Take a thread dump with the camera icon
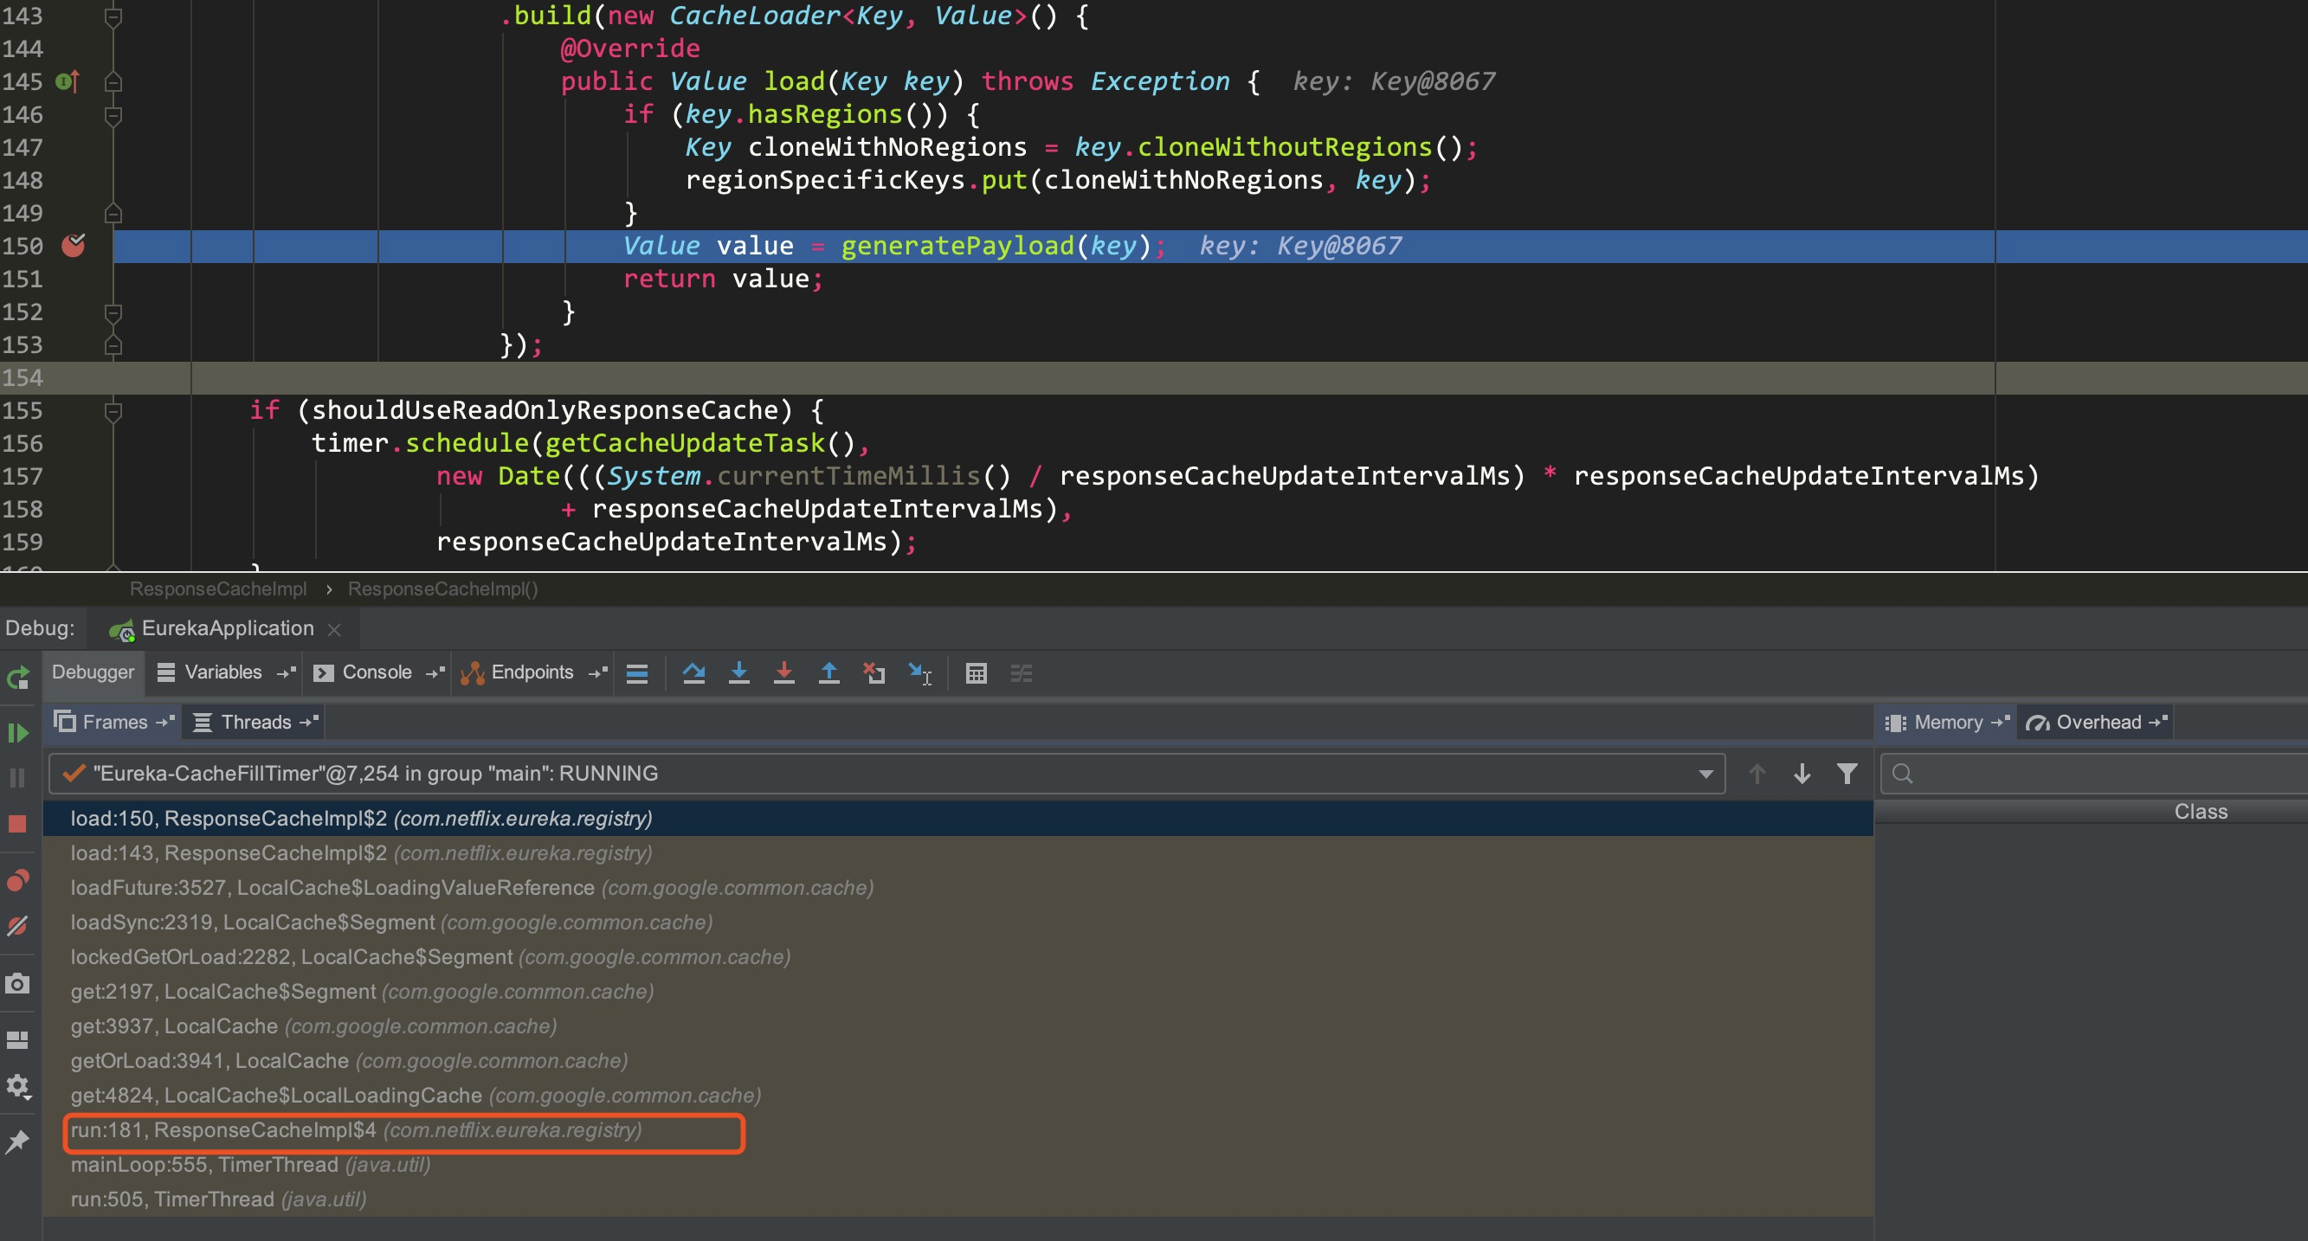2308x1241 pixels. tap(18, 984)
